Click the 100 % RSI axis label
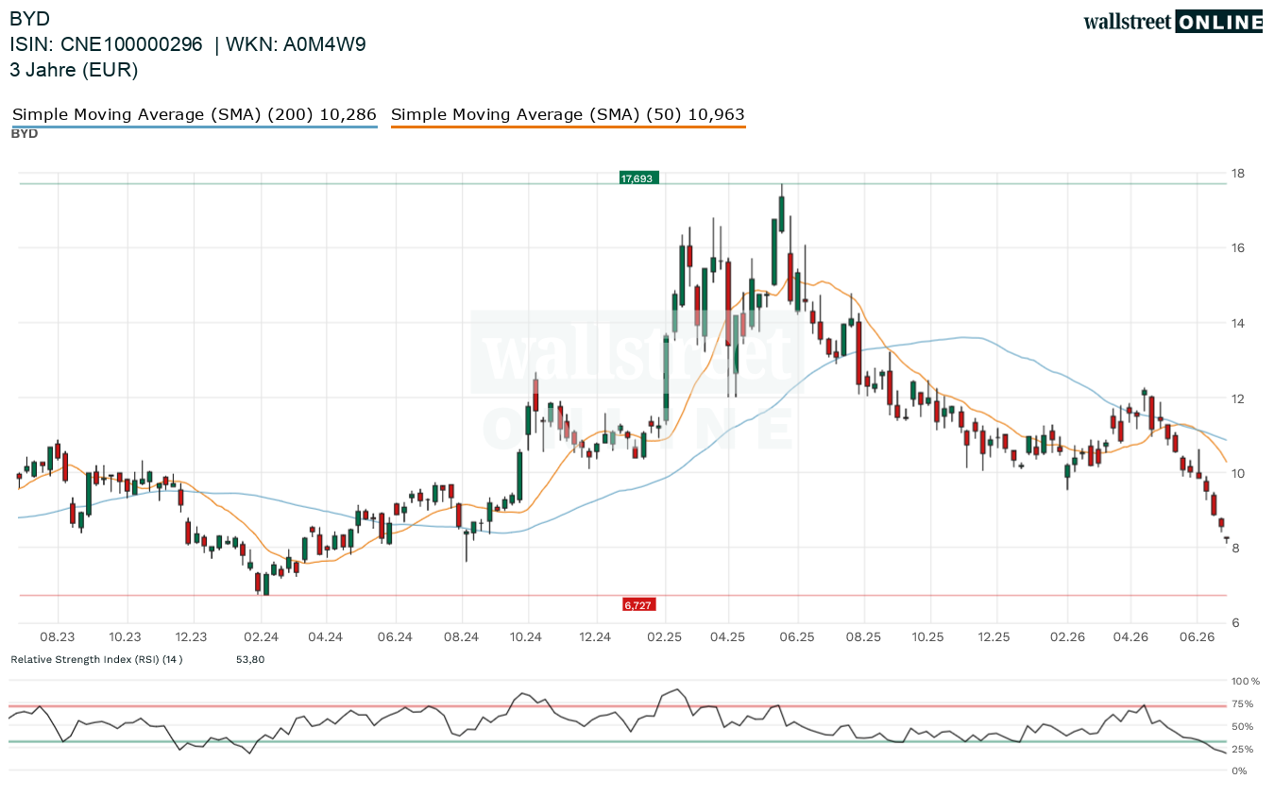Screen dimensions: 1274x796 [x=1245, y=681]
